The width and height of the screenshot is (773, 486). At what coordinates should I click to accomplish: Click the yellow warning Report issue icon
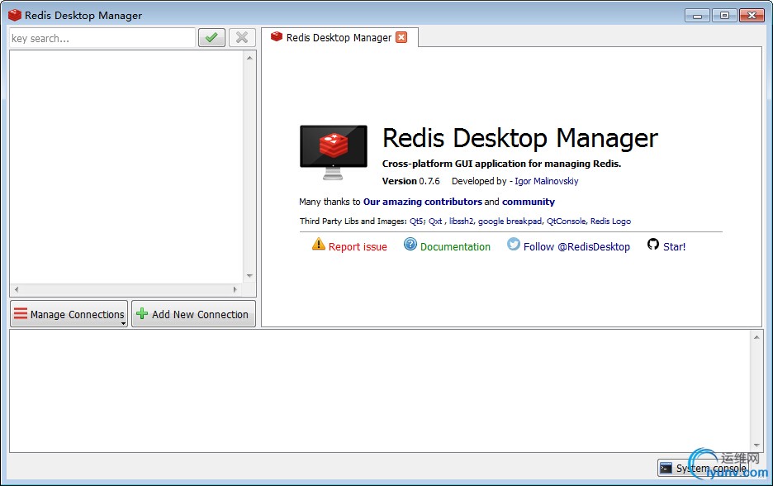(319, 244)
